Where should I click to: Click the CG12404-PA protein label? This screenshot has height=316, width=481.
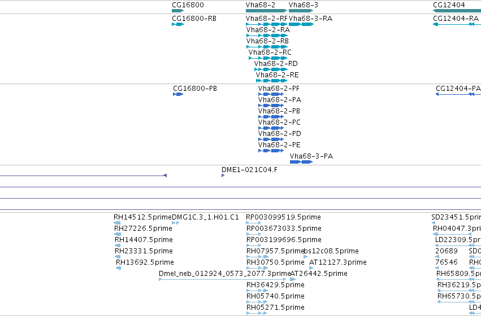tap(458, 89)
